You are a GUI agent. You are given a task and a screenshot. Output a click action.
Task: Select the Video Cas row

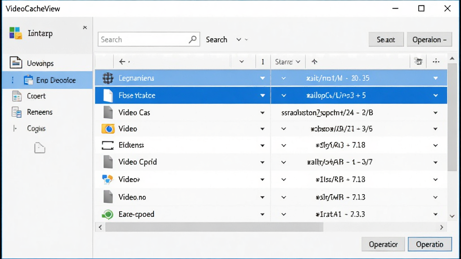271,112
